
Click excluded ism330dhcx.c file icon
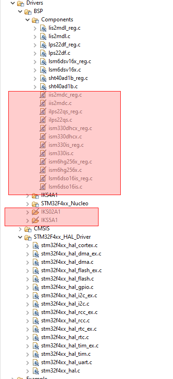(43, 137)
